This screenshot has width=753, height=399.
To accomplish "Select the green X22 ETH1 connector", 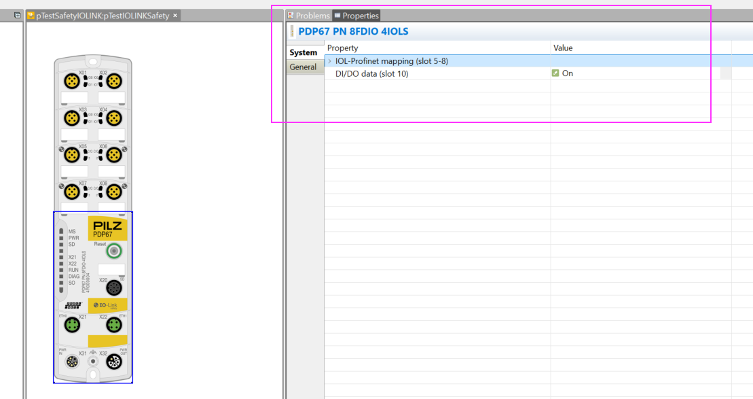I will (114, 325).
